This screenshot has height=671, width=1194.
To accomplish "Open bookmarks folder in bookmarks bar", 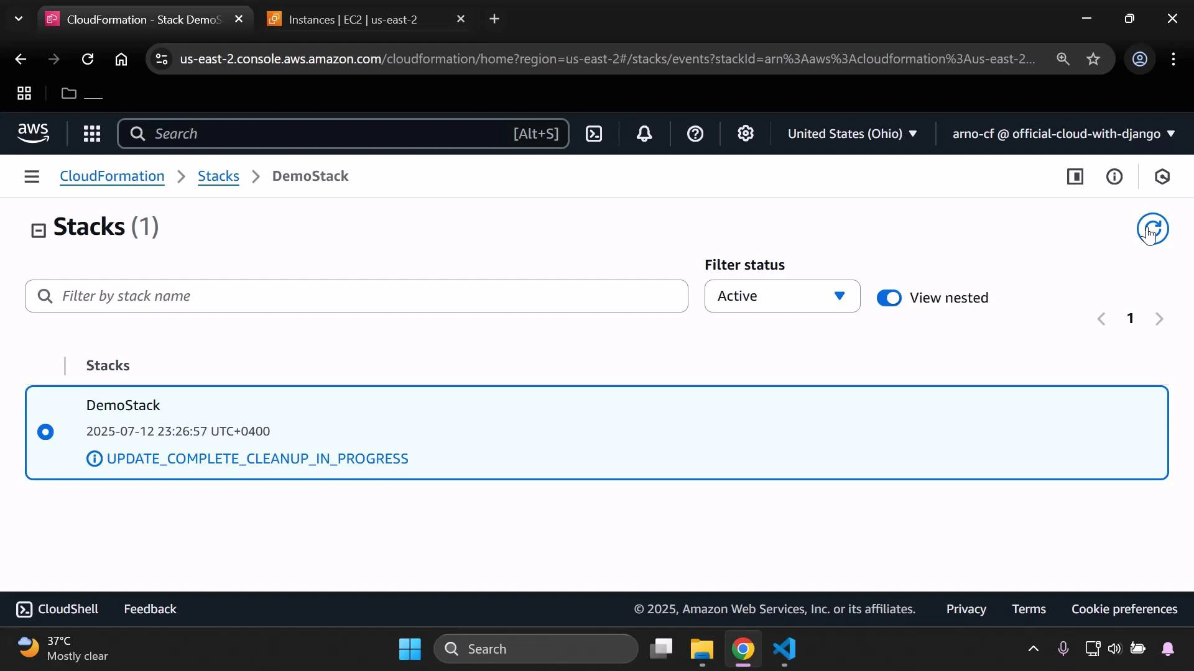I will tap(81, 94).
